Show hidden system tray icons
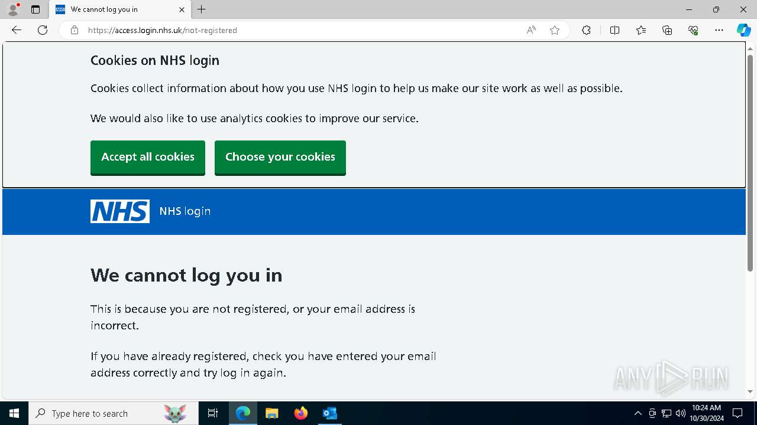Image resolution: width=757 pixels, height=425 pixels. (638, 413)
